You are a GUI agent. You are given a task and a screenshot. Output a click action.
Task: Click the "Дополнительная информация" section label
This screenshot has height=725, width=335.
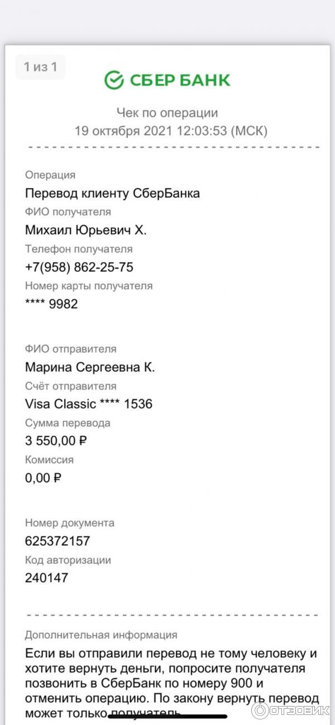coord(101,635)
